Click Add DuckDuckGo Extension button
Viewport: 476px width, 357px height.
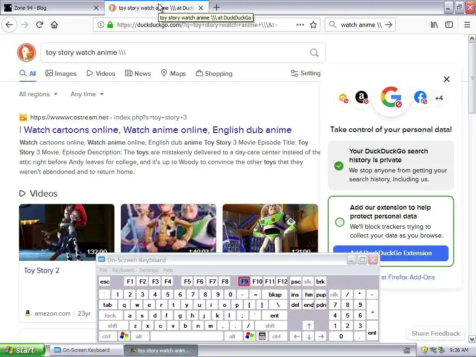tap(390, 253)
